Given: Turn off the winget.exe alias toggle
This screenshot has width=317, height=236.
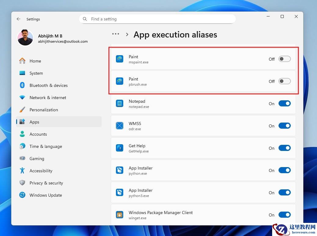Looking at the screenshot, I should coord(284,215).
